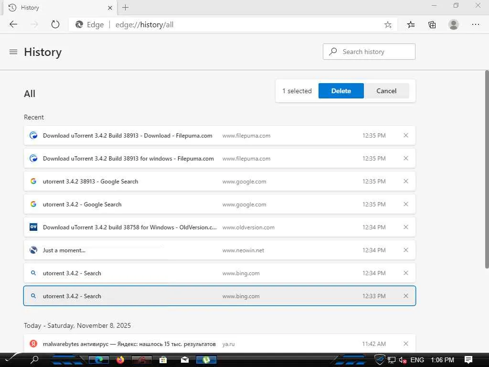Click in the Search history field
The height and width of the screenshot is (367, 489).
pos(369,52)
